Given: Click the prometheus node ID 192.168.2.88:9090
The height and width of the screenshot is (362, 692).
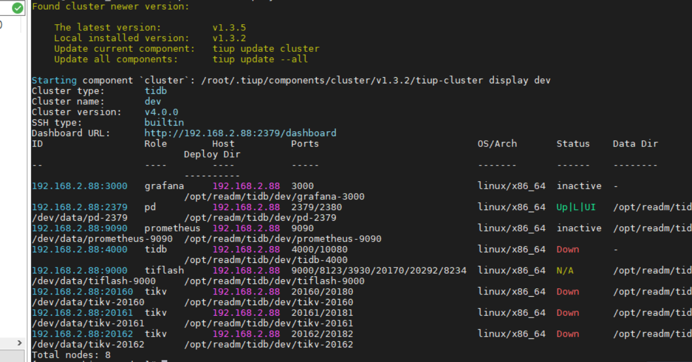Looking at the screenshot, I should [x=80, y=228].
